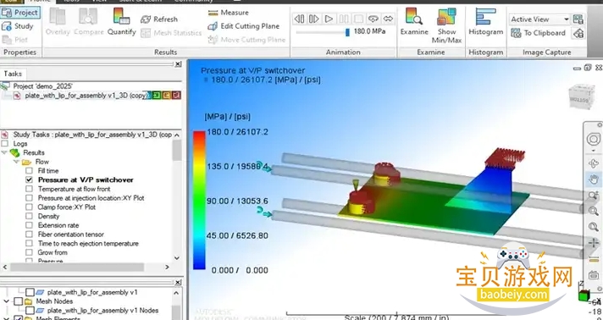The image size is (603, 320).
Task: Click the study tasks scroll down arrow
Action: [176, 258]
